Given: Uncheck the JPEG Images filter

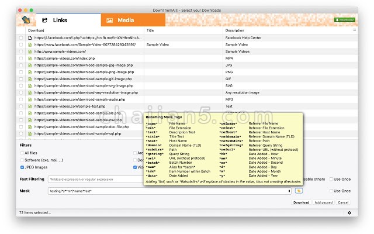Looking at the screenshot, I should tap(22, 167).
